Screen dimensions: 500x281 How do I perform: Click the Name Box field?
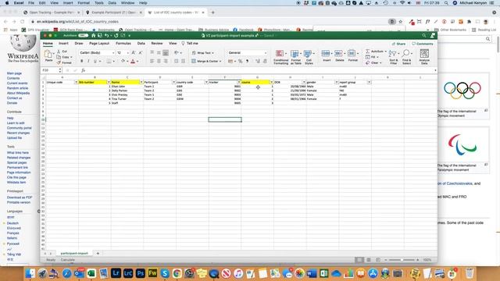click(51, 70)
